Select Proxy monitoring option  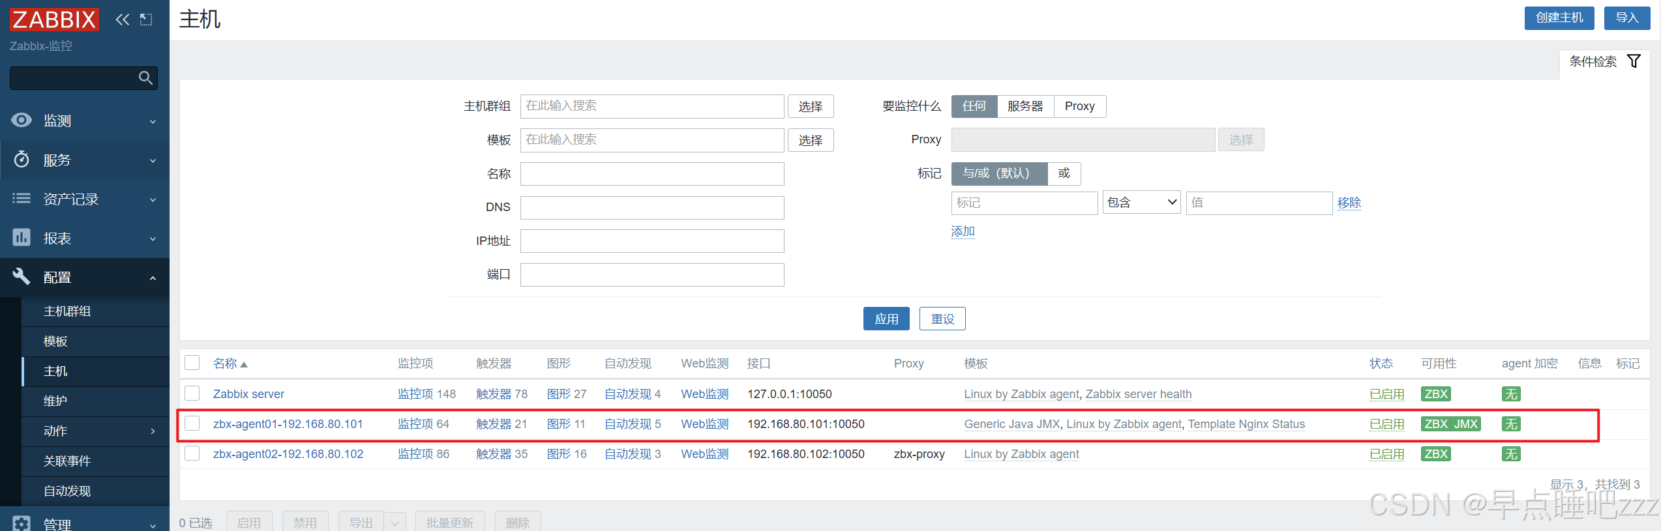pyautogui.click(x=1079, y=106)
